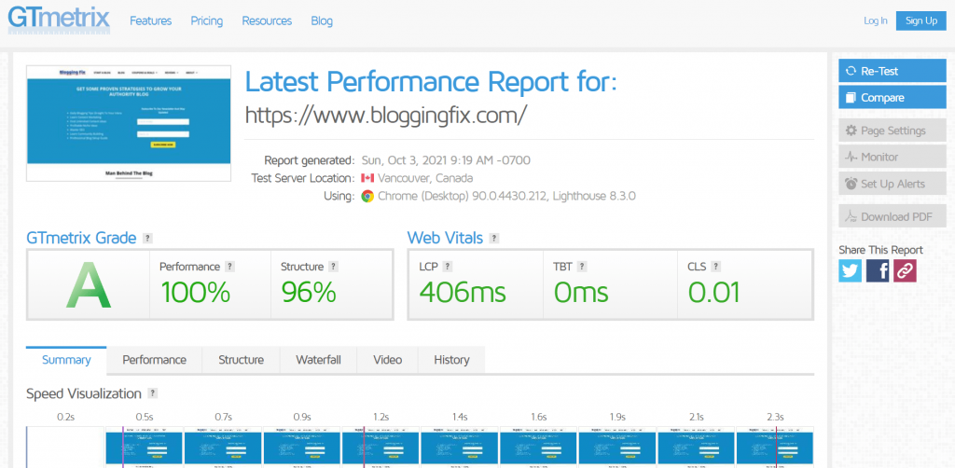Share report on Facebook

click(878, 270)
